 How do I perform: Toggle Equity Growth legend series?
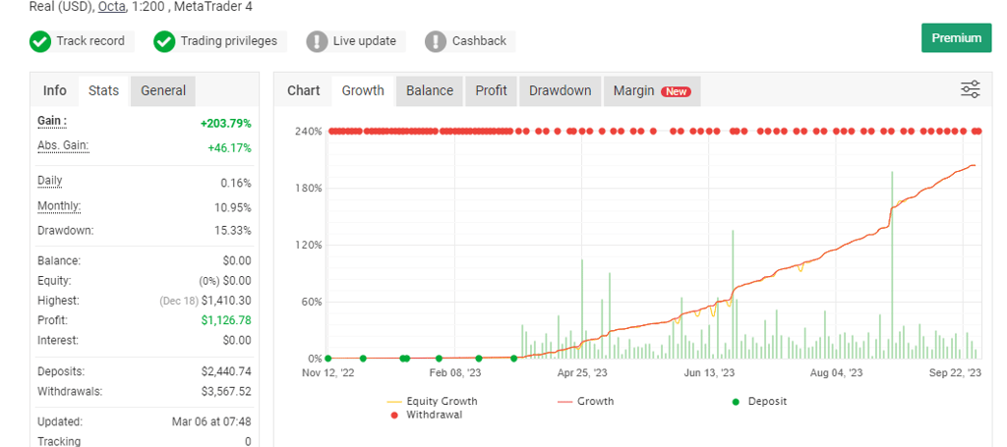434,402
